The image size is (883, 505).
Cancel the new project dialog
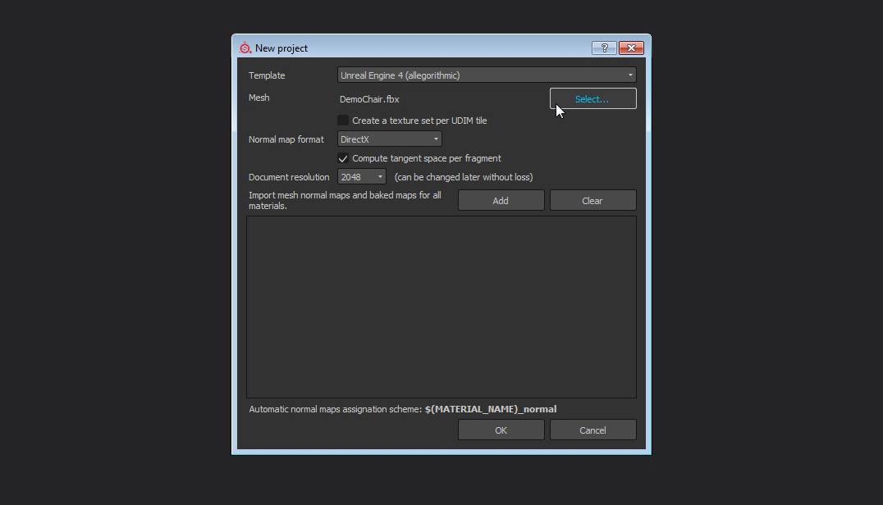point(592,430)
